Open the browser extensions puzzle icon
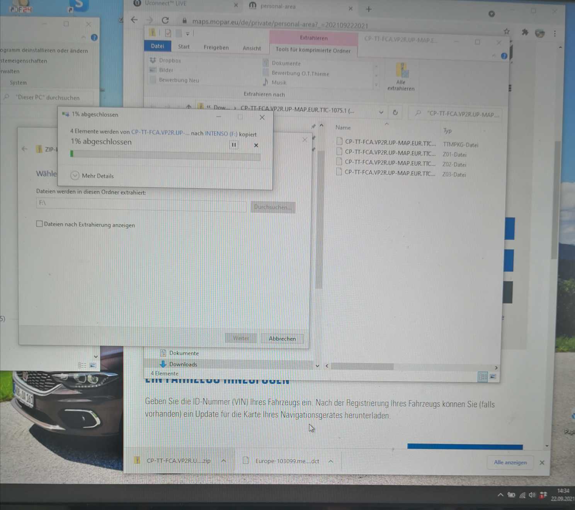575x510 pixels. point(525,32)
